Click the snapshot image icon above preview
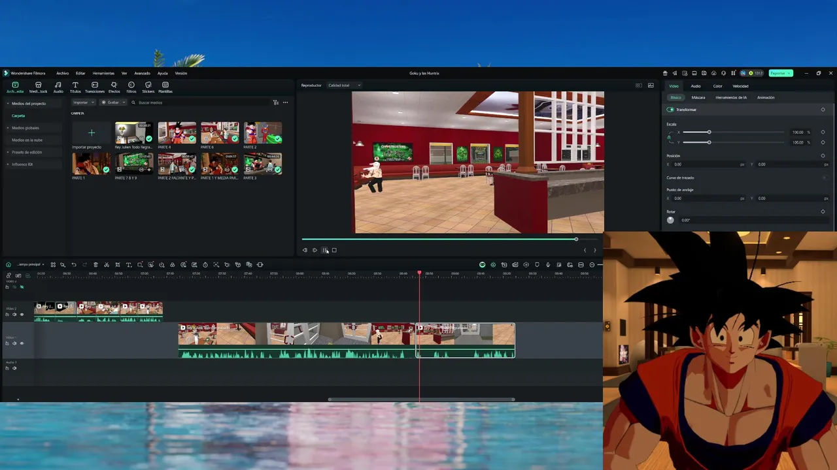Screen dimensions: 837x470 (651, 86)
